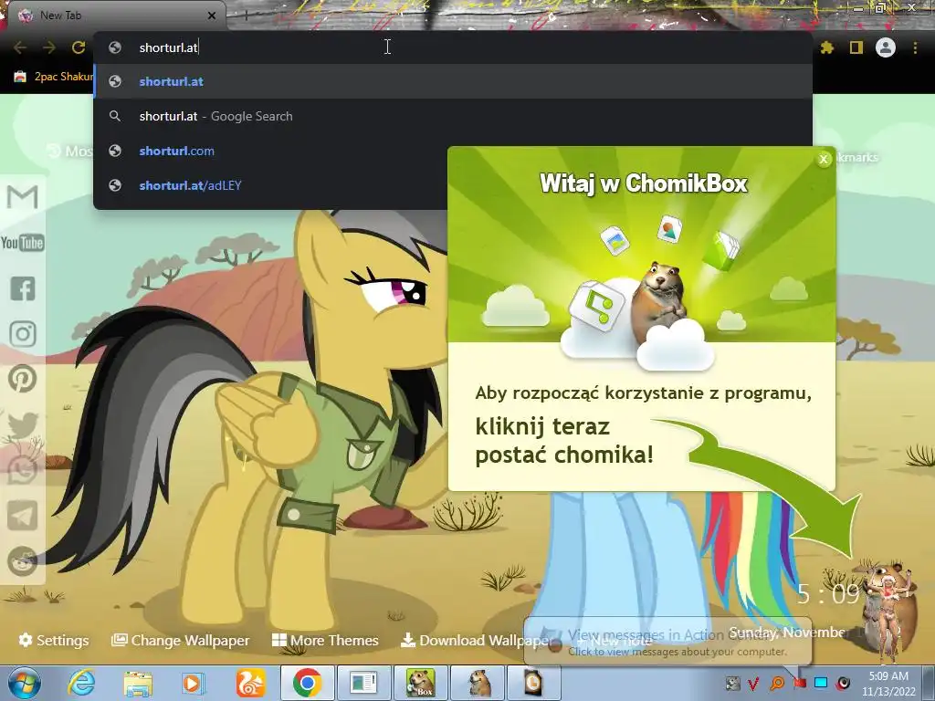Close the ChomikBox welcome popup
Image resolution: width=935 pixels, height=701 pixels.
tap(824, 159)
